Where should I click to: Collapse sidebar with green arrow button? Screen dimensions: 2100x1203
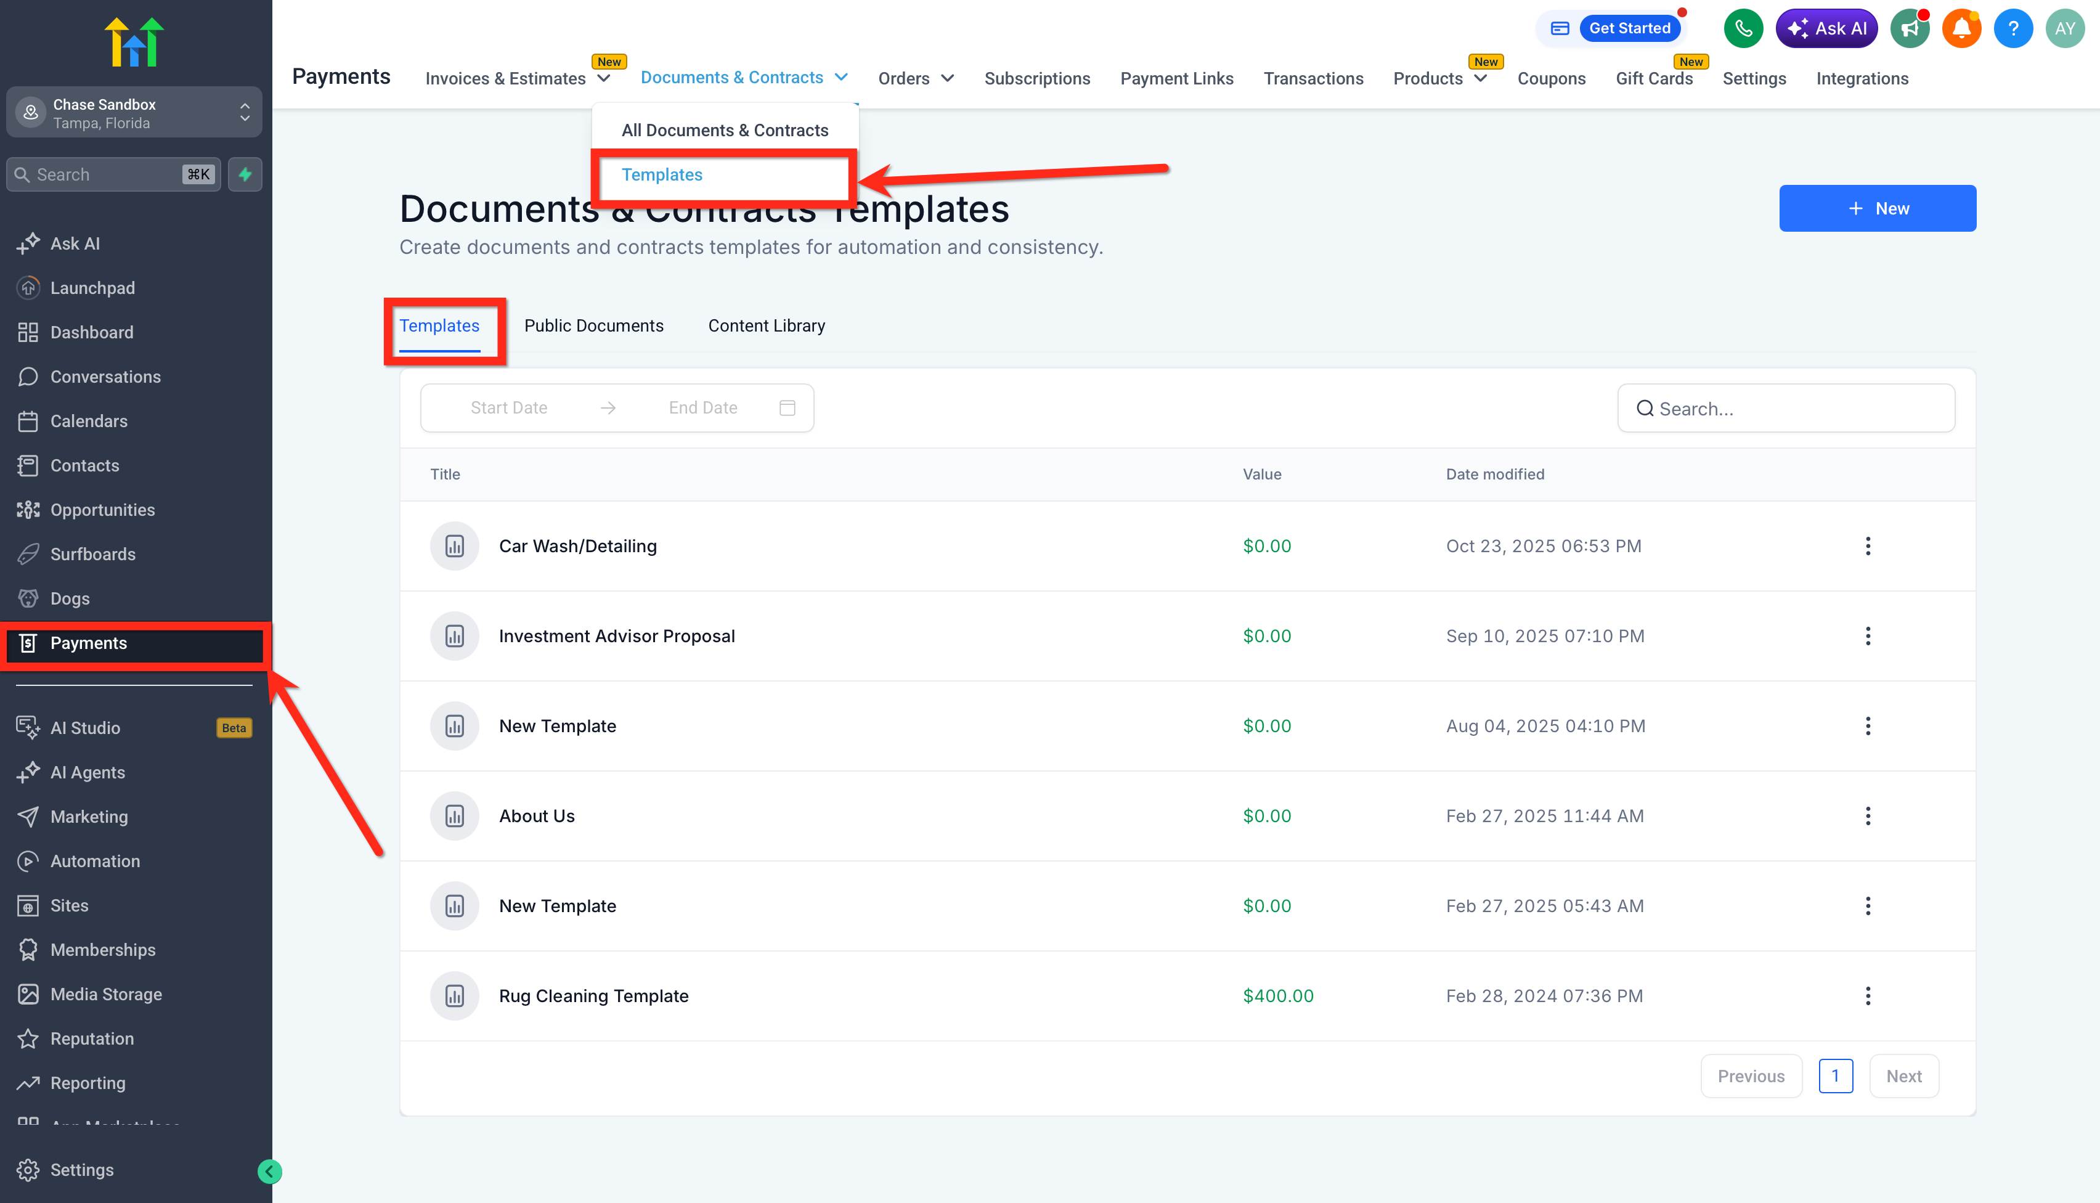(x=269, y=1171)
